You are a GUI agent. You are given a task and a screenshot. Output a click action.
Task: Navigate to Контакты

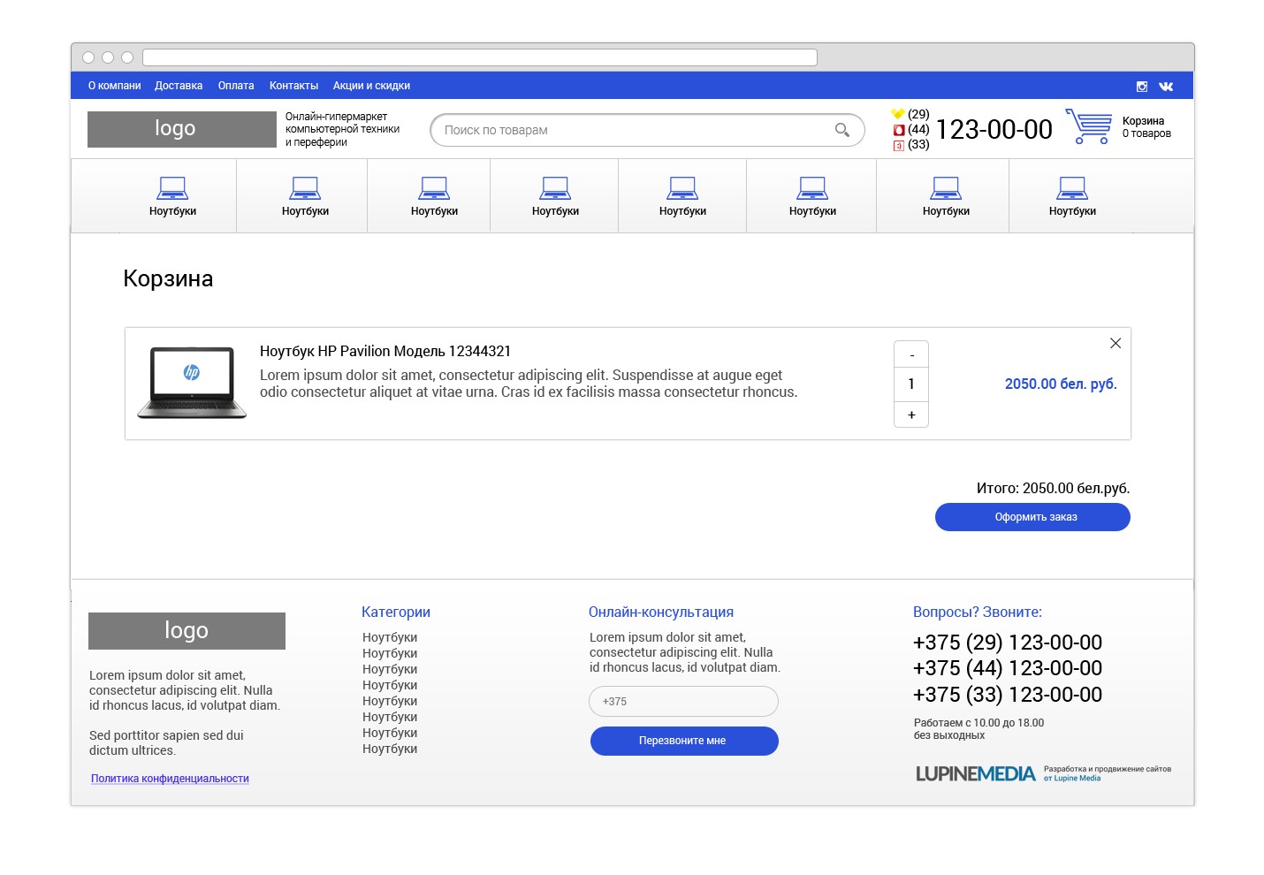(293, 86)
